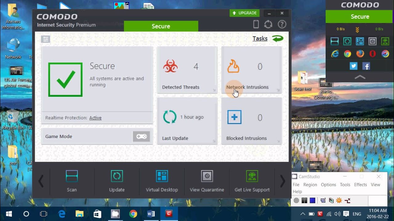Open the Blocked Intrusions tile
The image size is (394, 221).
(x=251, y=121)
